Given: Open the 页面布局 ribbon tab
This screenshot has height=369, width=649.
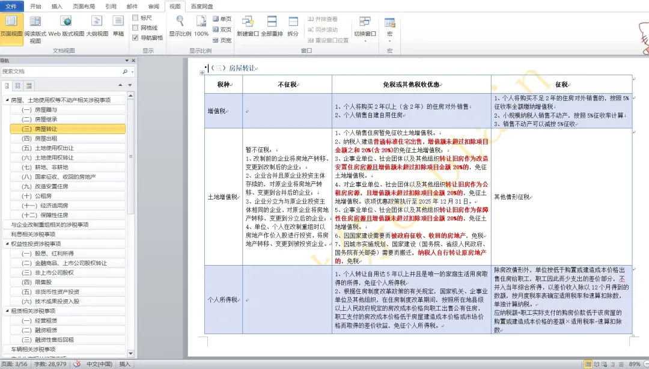Looking at the screenshot, I should (x=84, y=6).
